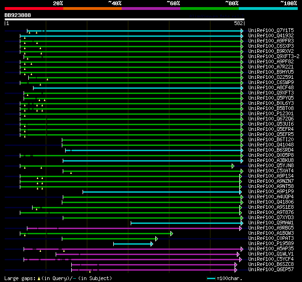Select hit UniRef100_Q41806

point(271,202)
